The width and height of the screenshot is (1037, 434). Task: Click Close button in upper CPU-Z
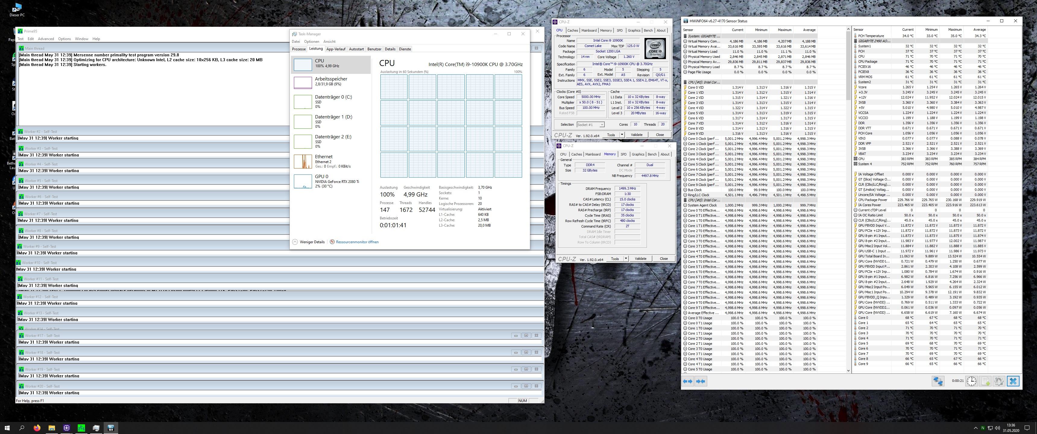tap(660, 135)
